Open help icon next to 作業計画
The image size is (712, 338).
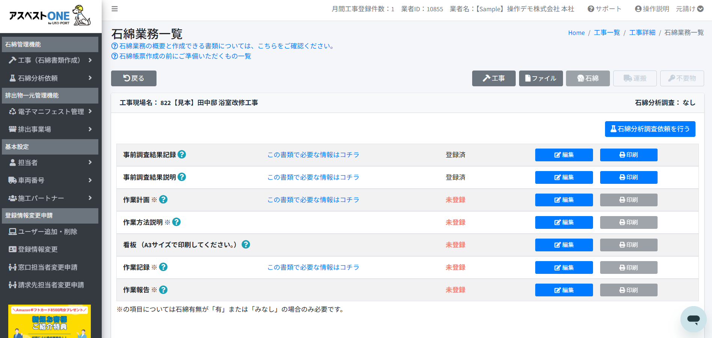pyautogui.click(x=163, y=200)
